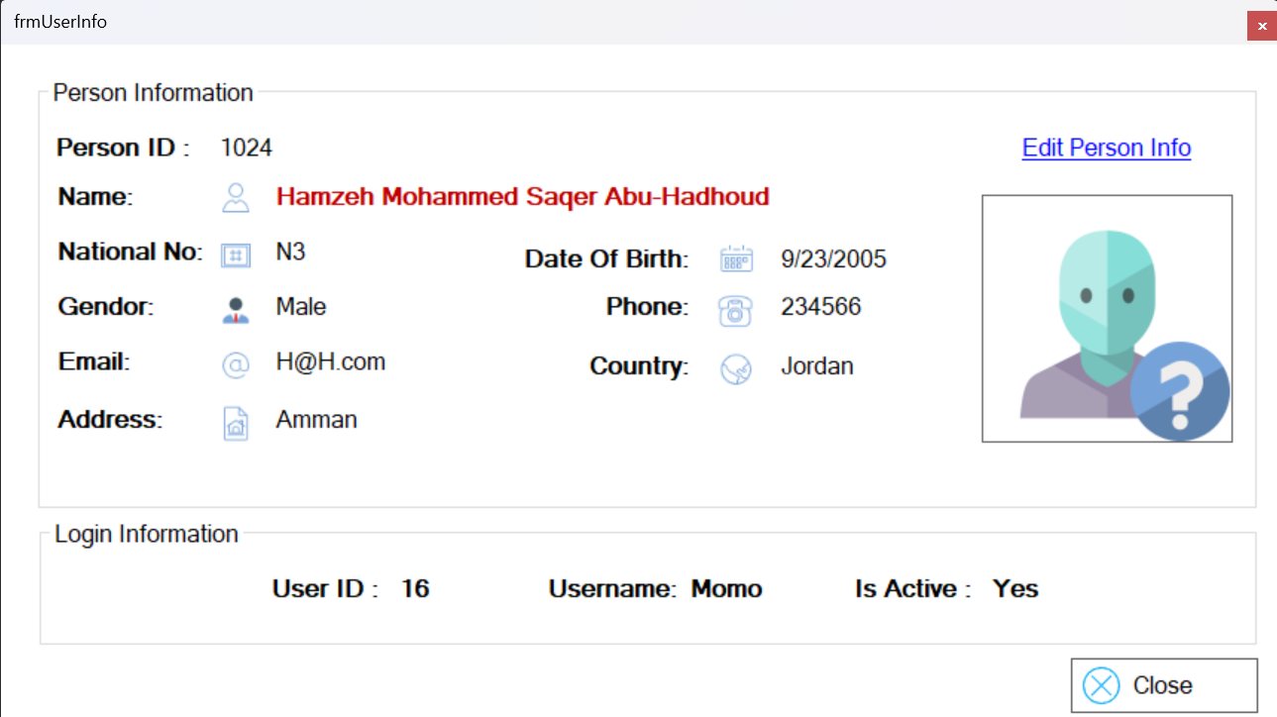The width and height of the screenshot is (1277, 717).
Task: Click the Date Of Birth calendar icon
Action: tap(736, 259)
